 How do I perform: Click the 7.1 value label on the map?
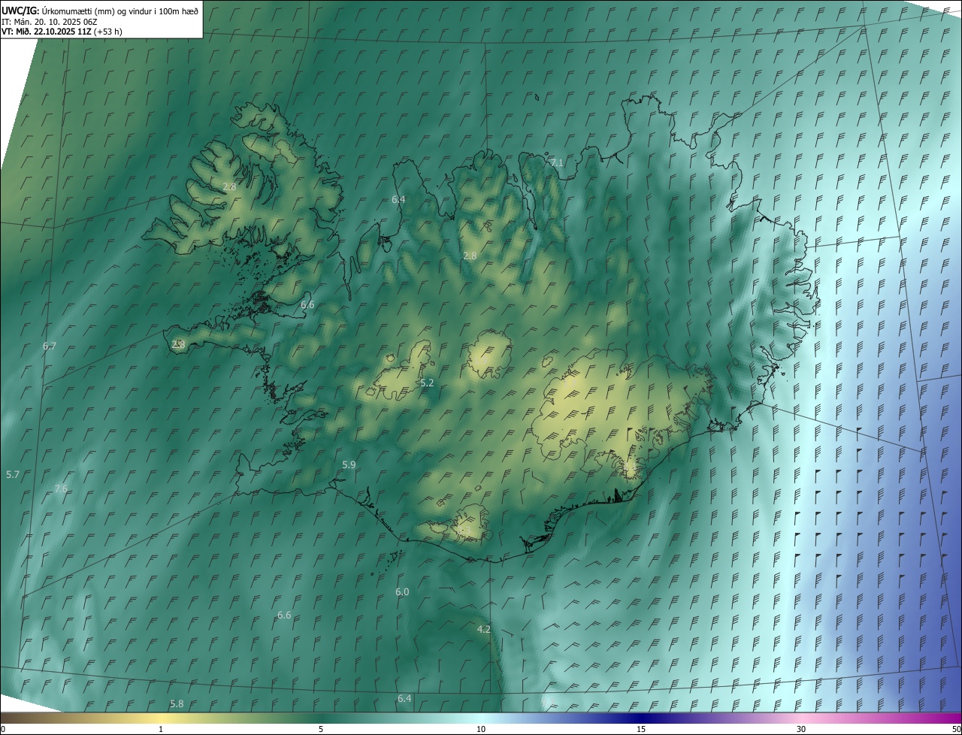click(557, 162)
